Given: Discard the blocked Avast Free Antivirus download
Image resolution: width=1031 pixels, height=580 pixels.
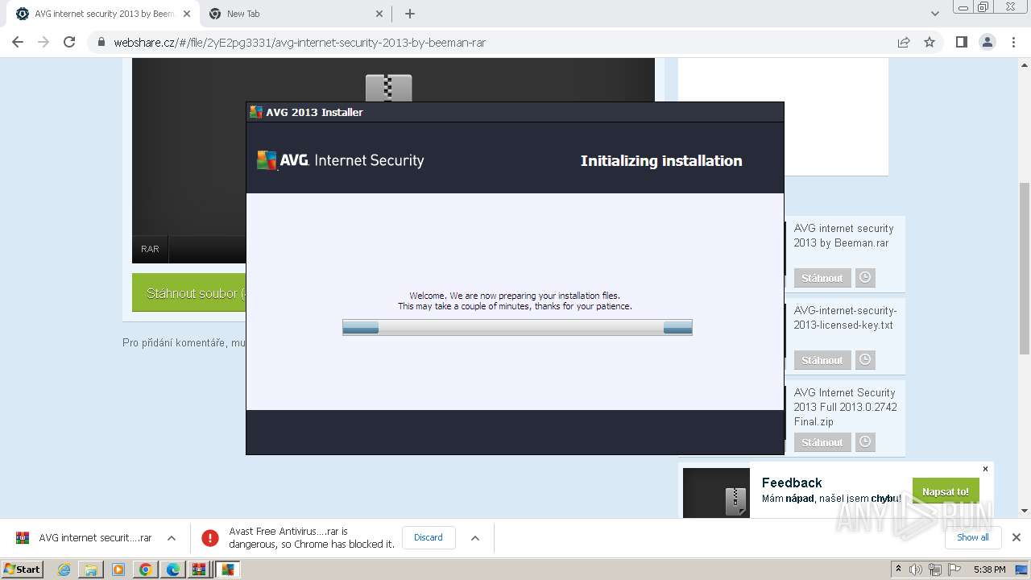Looking at the screenshot, I should 429,537.
